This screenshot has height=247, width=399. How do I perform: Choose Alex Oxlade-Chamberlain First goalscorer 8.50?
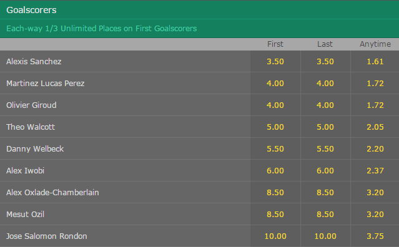[275, 193]
